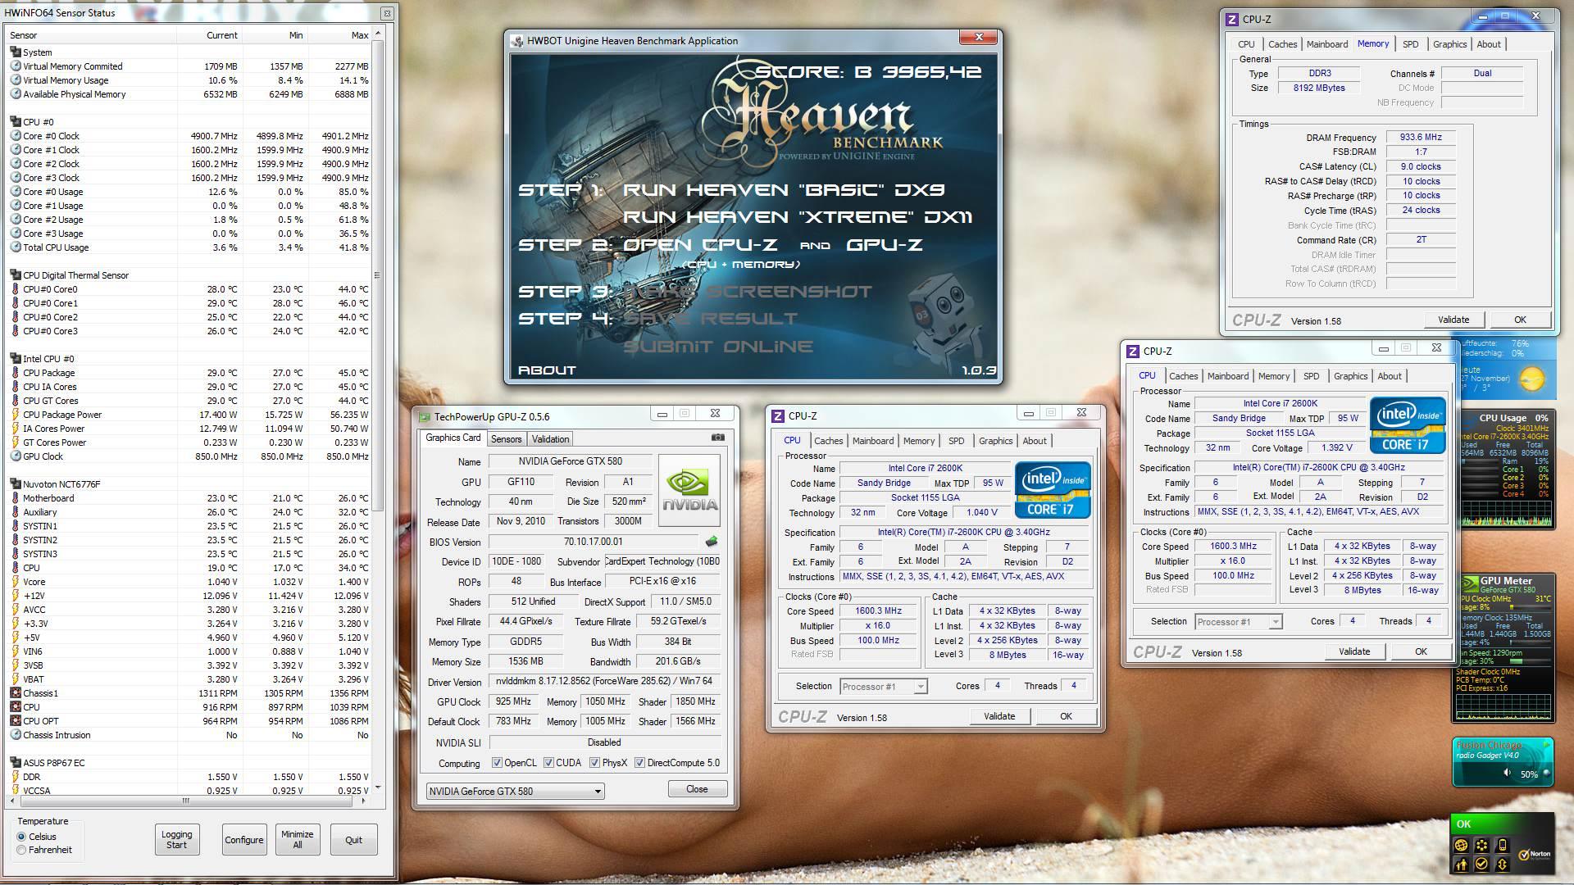This screenshot has height=885, width=1574.
Task: Click the BIOS save chip icon in GPU-Z
Action: coord(712,542)
